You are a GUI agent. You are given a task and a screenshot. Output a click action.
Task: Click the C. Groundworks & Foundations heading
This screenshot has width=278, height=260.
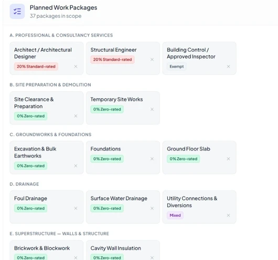tap(50, 135)
